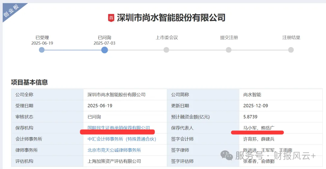Image resolution: width=326 pixels, height=169 pixels.
Task: Click the 上海加策资产评估有限公司 value cell
Action: [125, 161]
